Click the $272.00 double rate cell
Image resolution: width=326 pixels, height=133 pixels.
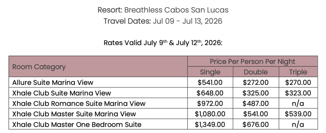click(256, 83)
